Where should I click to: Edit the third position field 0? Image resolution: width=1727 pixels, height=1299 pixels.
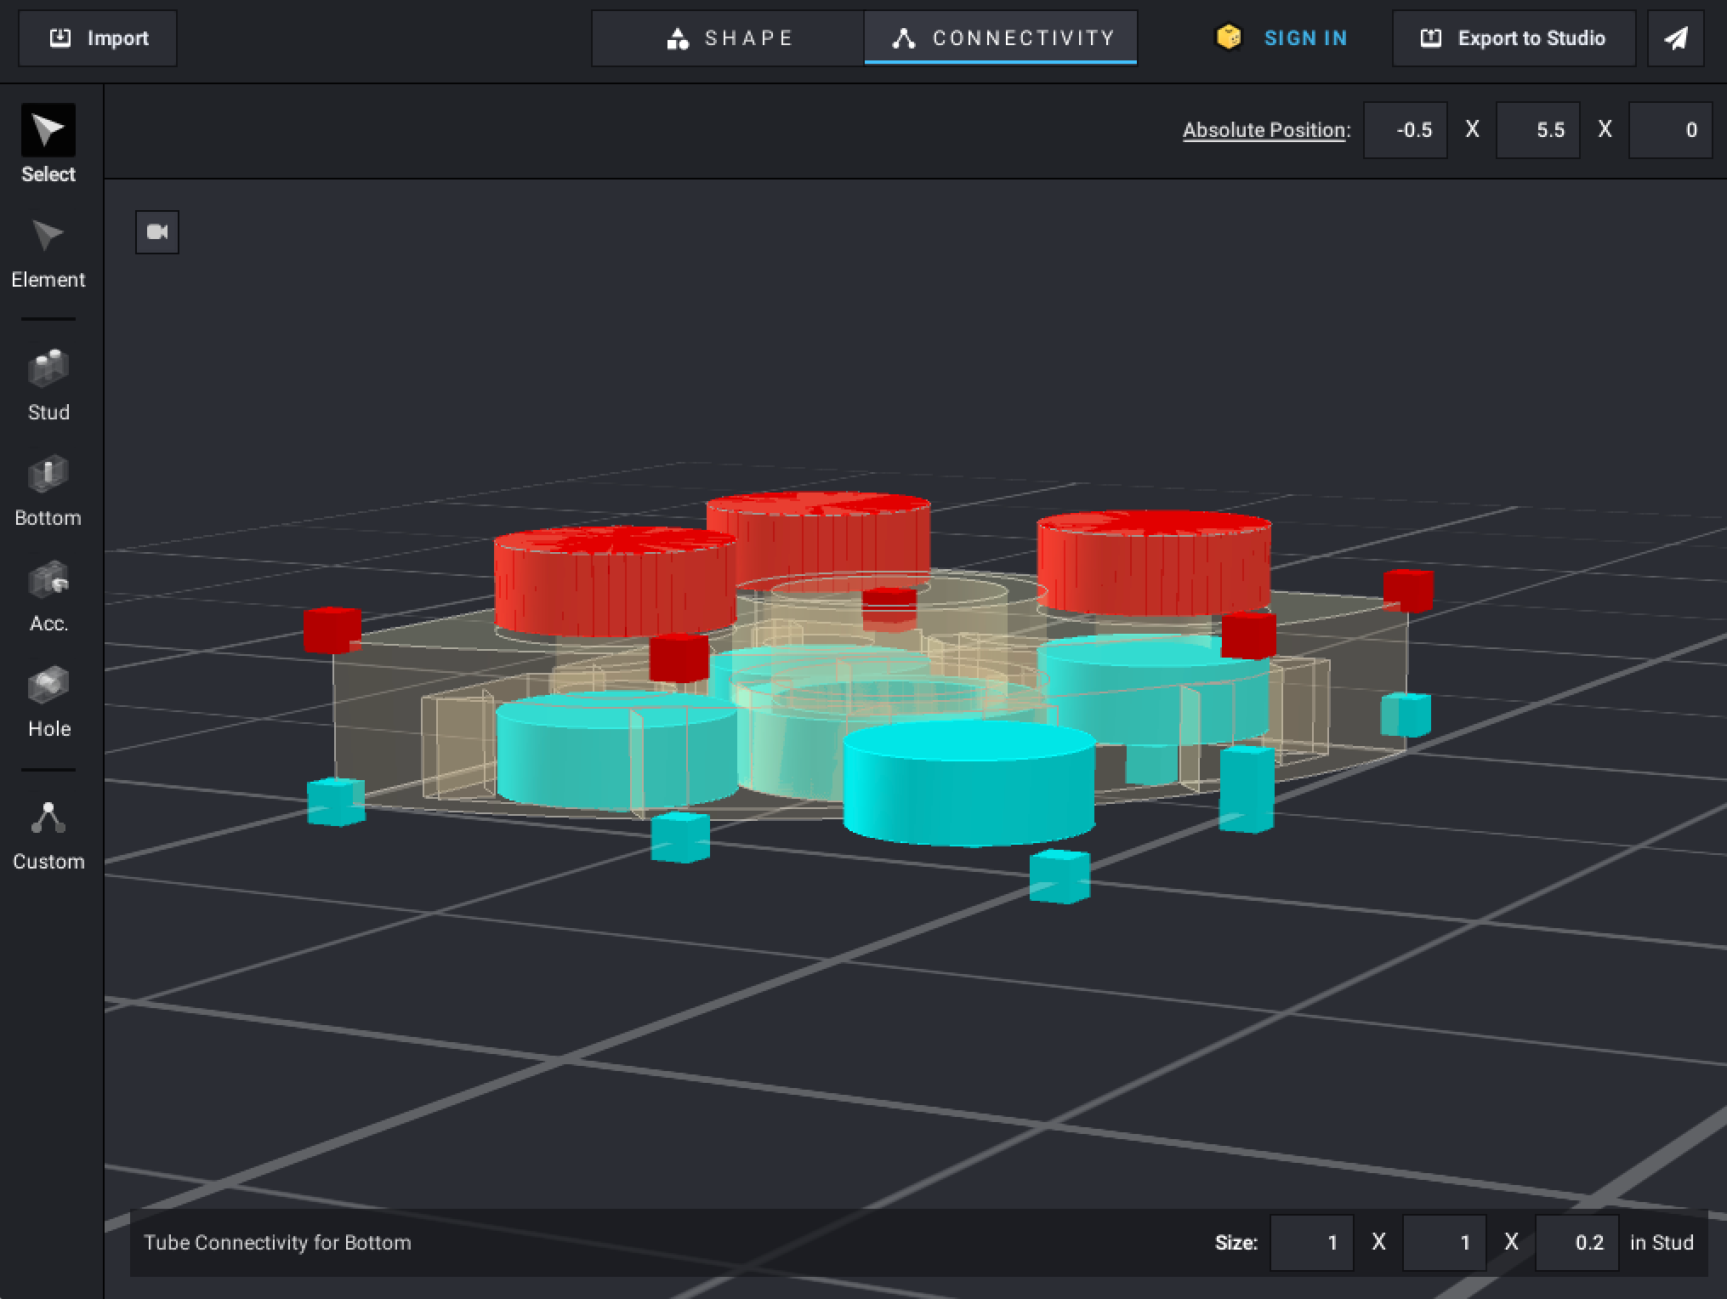click(1670, 130)
